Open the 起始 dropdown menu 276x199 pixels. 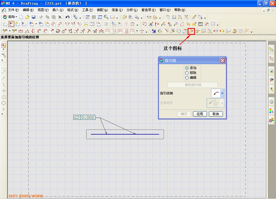10,17
